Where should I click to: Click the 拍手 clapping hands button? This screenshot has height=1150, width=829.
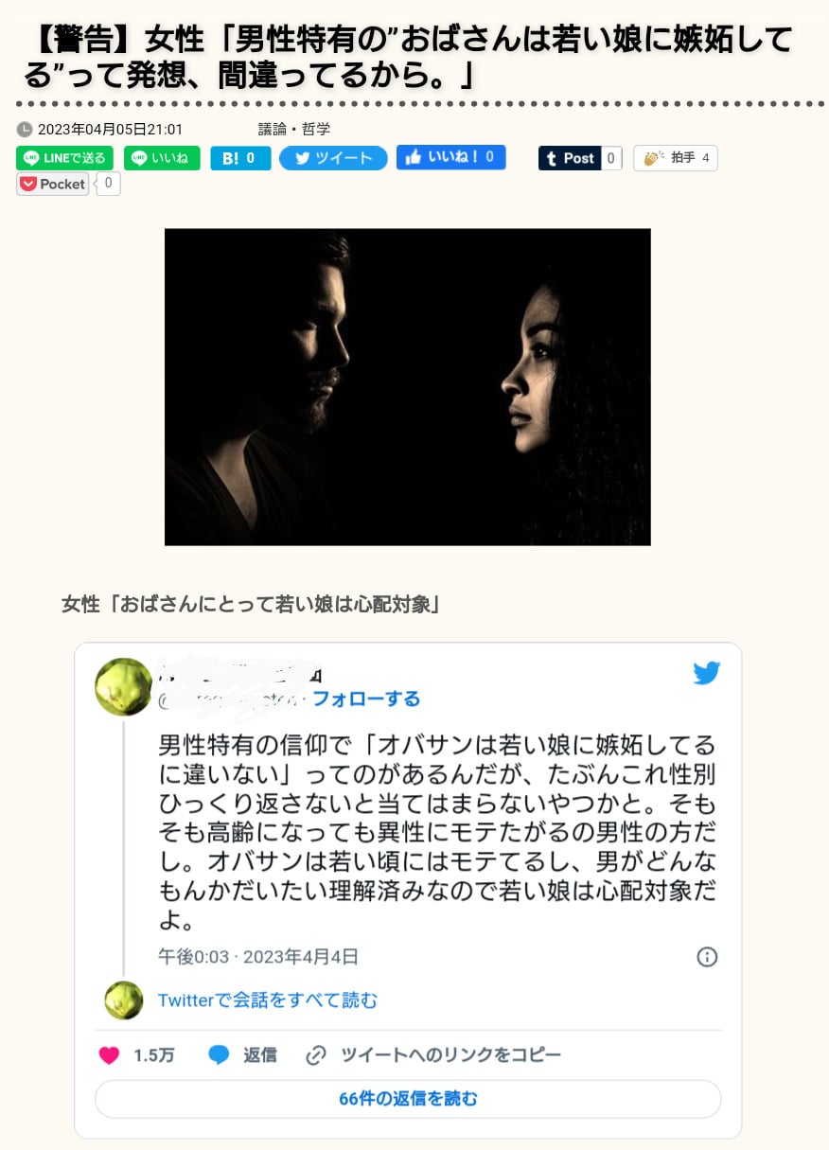676,158
